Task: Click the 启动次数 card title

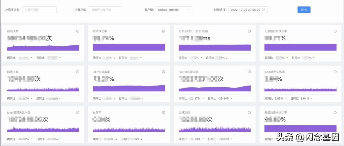Action: (13, 31)
